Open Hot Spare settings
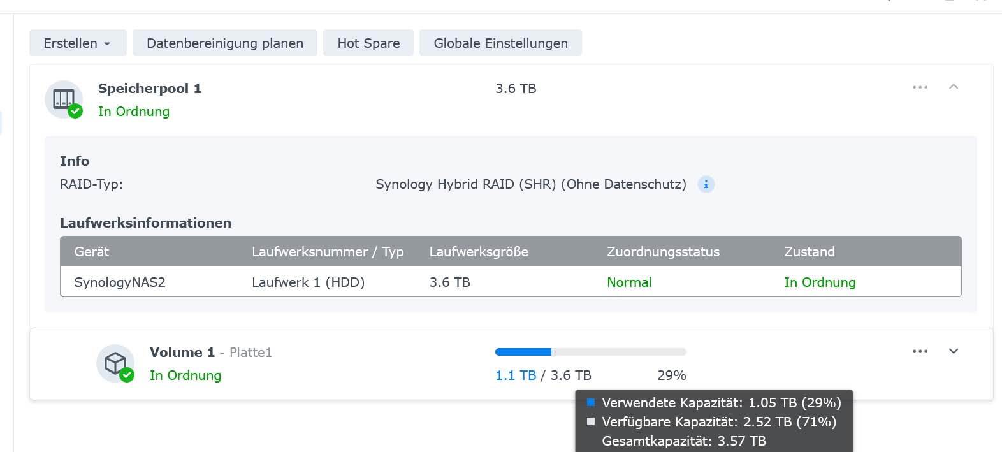1002x452 pixels. [x=368, y=43]
